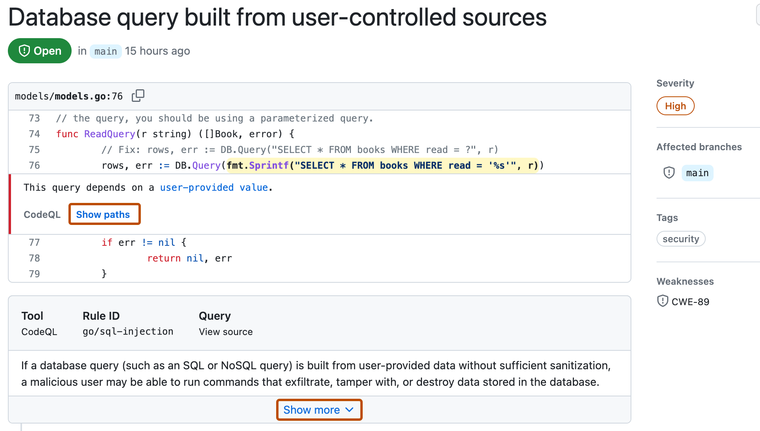Screen dimensions: 760x431
Task: Click the View source query link
Action: 225,332
